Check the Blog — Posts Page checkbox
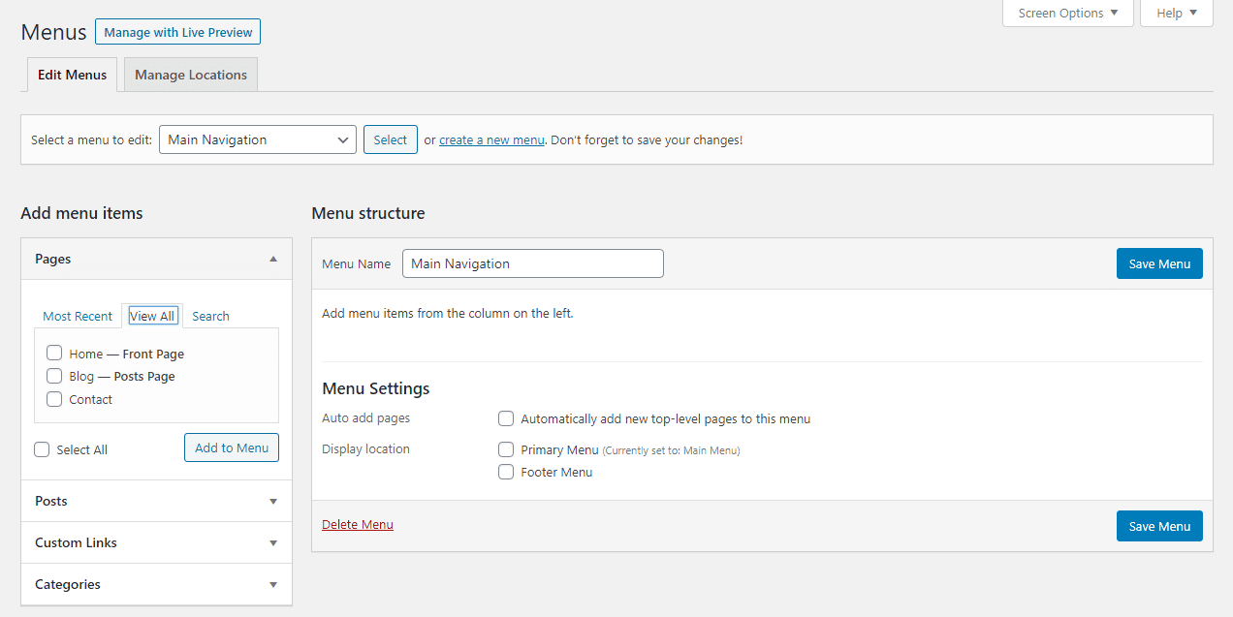1233x617 pixels. pos(54,376)
